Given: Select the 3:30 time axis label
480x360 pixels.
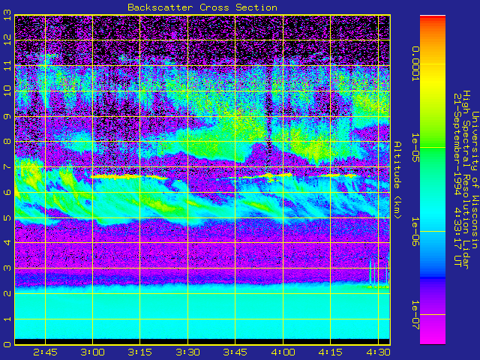Looking at the screenshot, I should click(187, 352).
